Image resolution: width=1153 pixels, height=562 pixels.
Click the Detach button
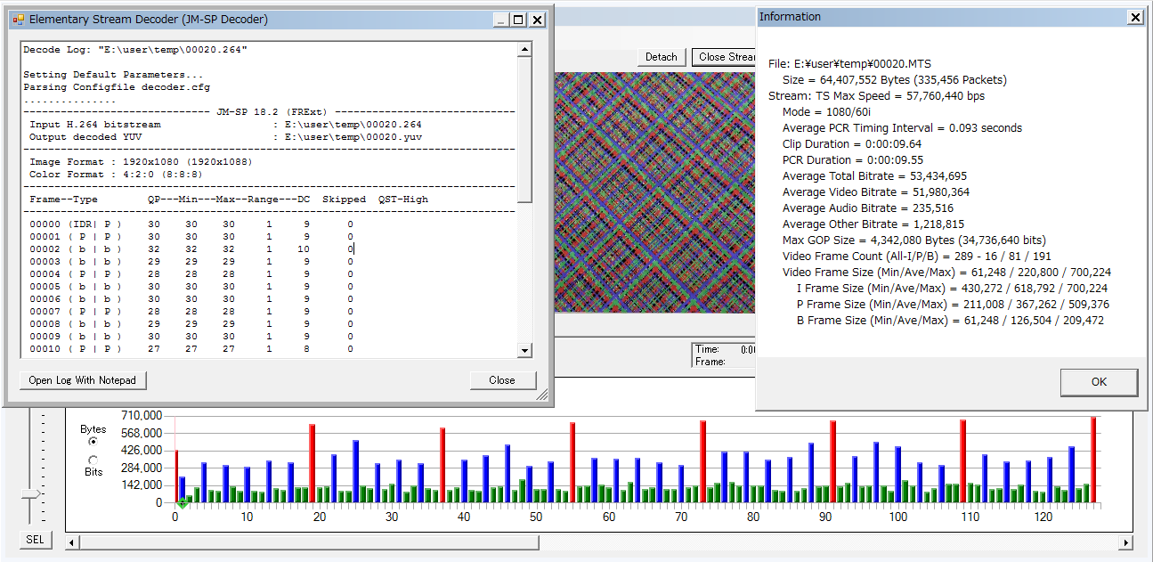point(661,57)
